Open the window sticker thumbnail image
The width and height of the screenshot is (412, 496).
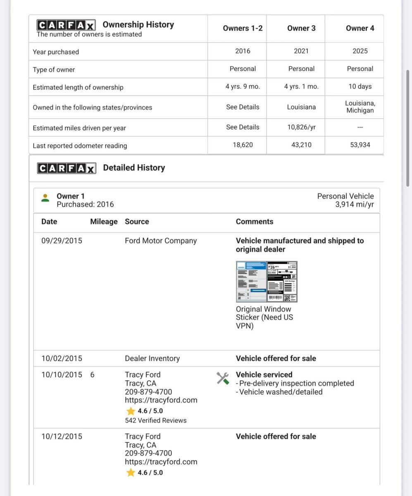pos(267,281)
